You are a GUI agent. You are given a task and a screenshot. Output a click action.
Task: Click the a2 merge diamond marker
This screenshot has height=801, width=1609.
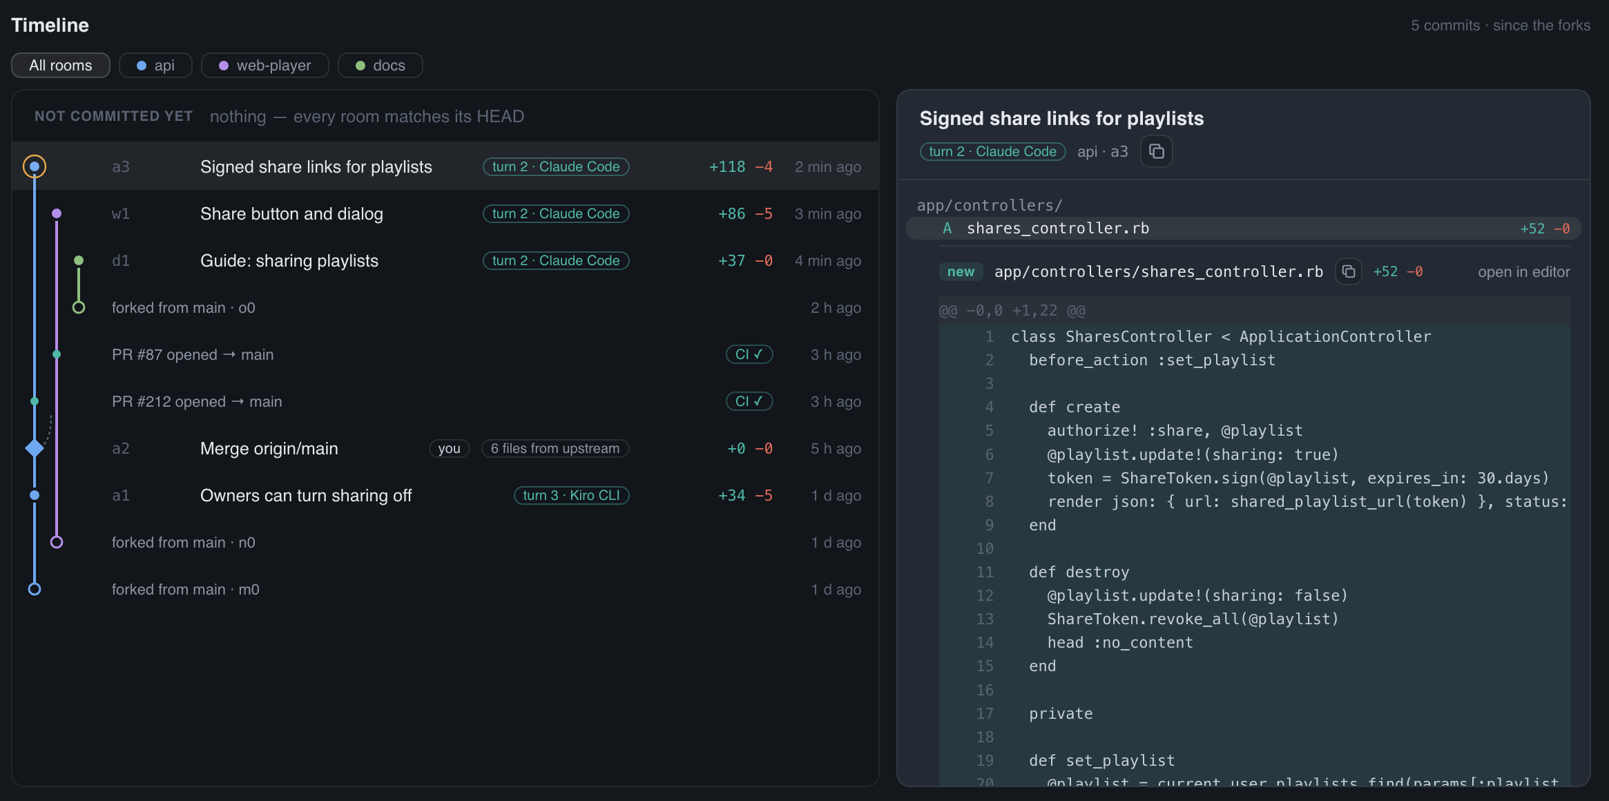pyautogui.click(x=35, y=448)
